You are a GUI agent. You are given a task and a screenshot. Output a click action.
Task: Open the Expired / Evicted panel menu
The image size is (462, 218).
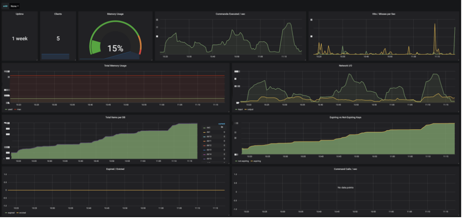pyautogui.click(x=115, y=169)
